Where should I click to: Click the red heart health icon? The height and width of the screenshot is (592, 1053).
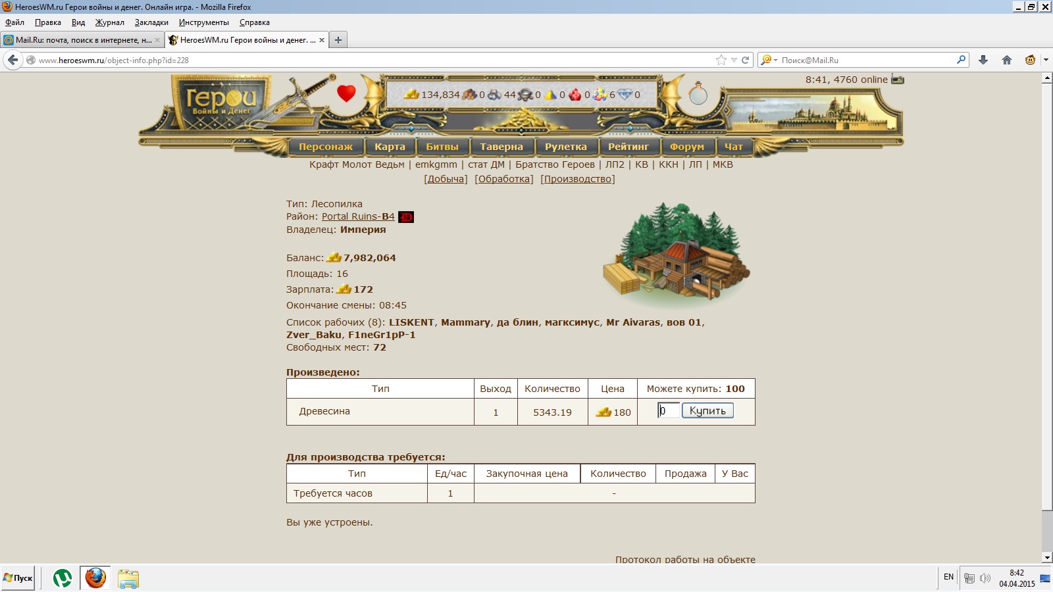coord(346,93)
